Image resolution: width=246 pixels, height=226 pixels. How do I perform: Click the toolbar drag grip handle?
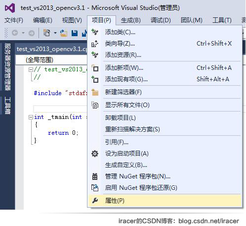pos(6,33)
